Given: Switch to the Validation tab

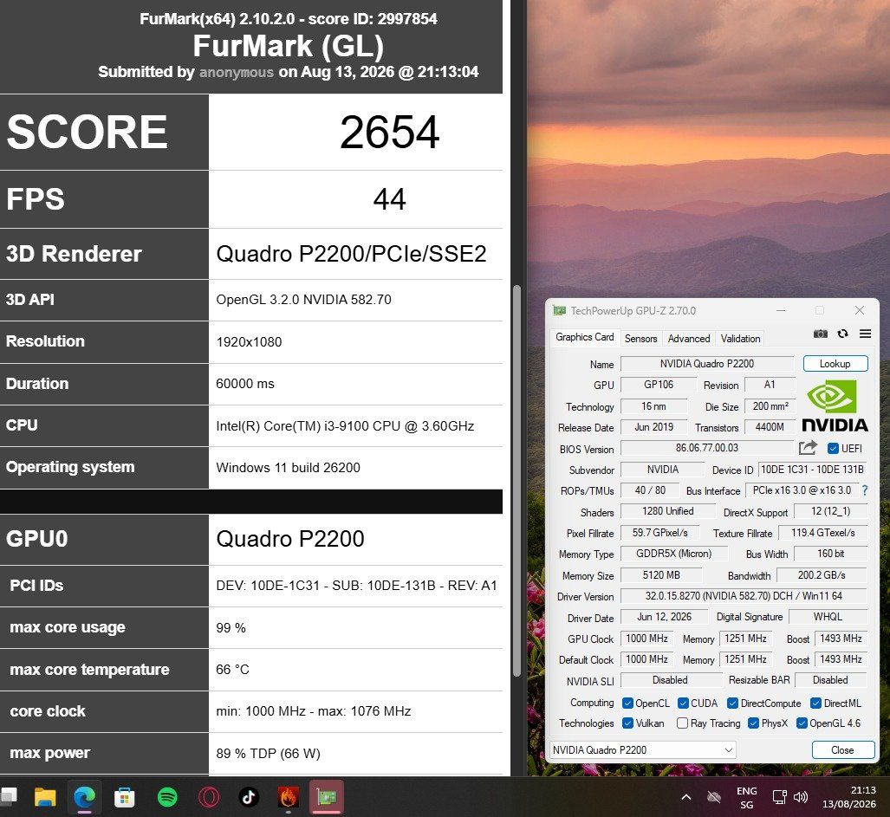Looking at the screenshot, I should tap(740, 338).
